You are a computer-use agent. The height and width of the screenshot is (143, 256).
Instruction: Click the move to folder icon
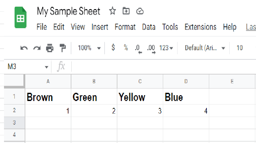[x=126, y=11]
